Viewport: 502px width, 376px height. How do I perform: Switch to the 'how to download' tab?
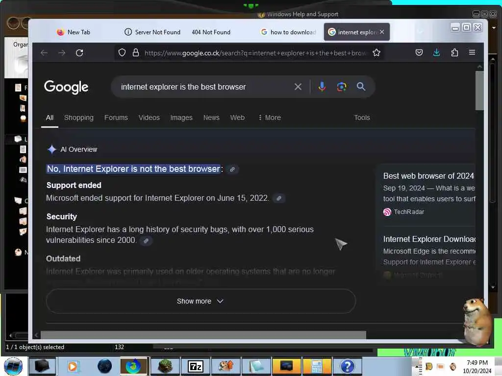tap(289, 32)
